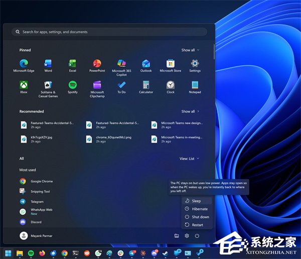Launch the Calculator app
Screen dimensions: 301x259
coord(146,87)
